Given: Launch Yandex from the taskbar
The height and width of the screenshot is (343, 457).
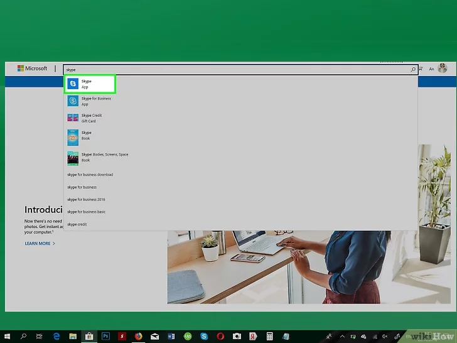Looking at the screenshot, I should click(253, 336).
